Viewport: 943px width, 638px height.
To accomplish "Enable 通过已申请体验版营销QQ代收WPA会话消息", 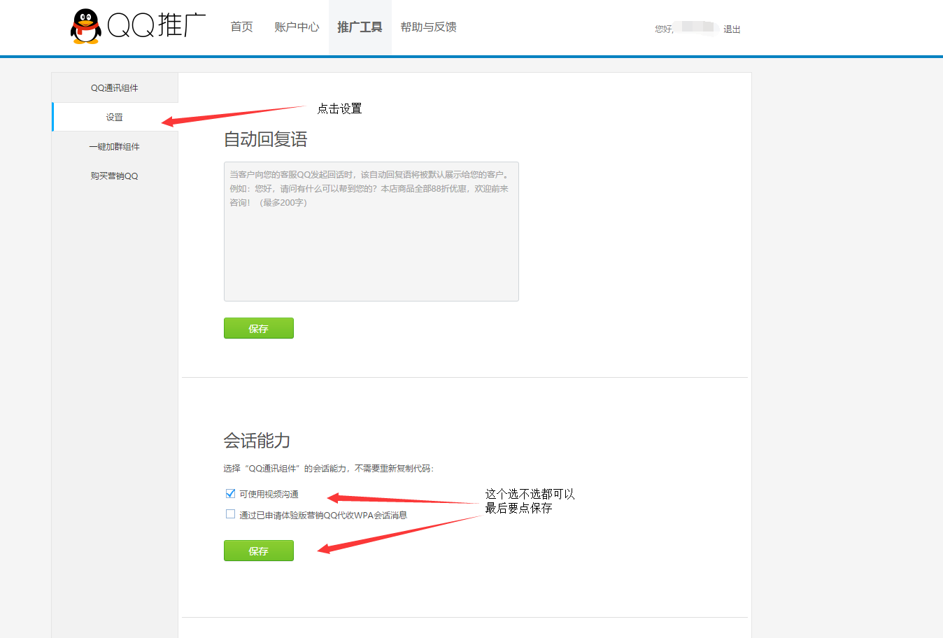I will tap(230, 514).
